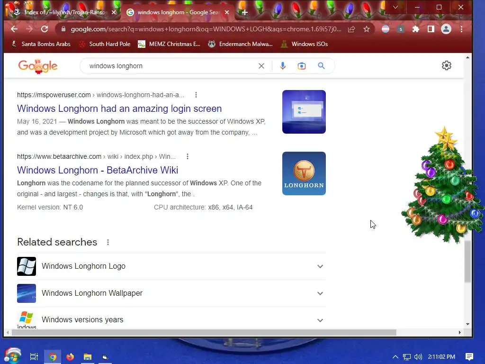Submit search with magnifier icon
The image size is (485, 364).
coord(322,65)
